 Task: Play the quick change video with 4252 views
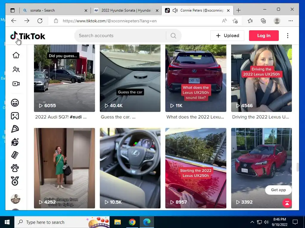pyautogui.click(x=64, y=168)
